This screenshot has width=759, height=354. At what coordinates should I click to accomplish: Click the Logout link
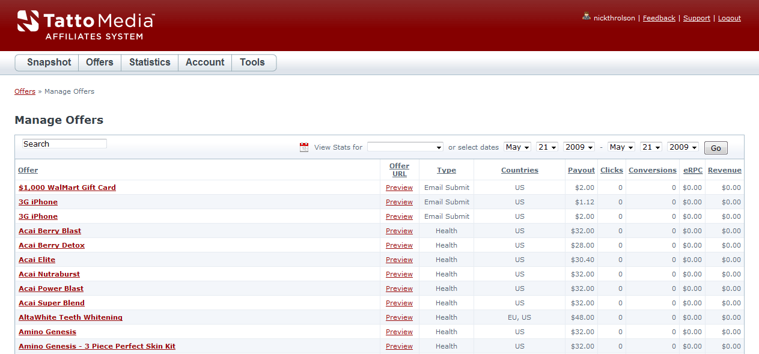(x=730, y=18)
